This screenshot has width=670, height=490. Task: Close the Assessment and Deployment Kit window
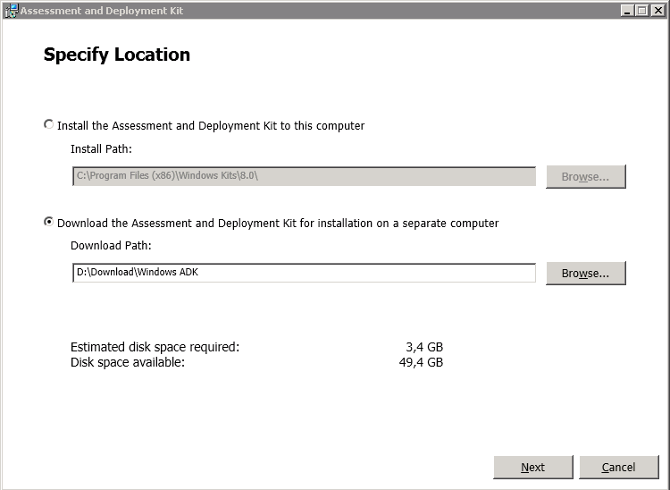click(658, 11)
